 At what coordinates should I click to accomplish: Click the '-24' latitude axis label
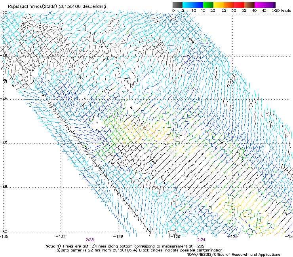pos(4,98)
